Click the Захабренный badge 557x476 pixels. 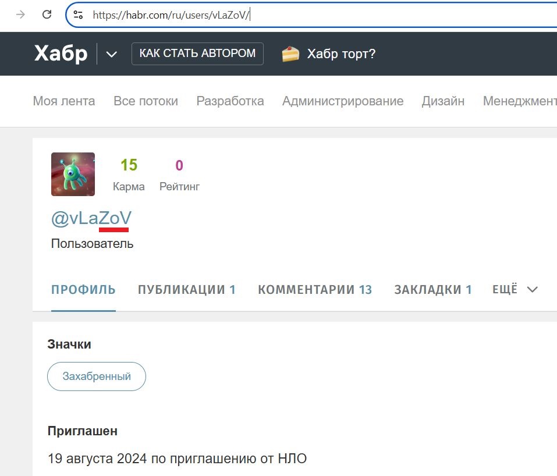pos(97,376)
